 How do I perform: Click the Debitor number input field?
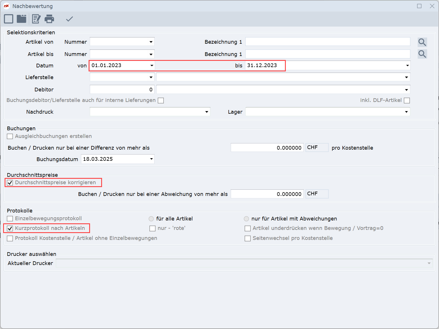point(122,90)
